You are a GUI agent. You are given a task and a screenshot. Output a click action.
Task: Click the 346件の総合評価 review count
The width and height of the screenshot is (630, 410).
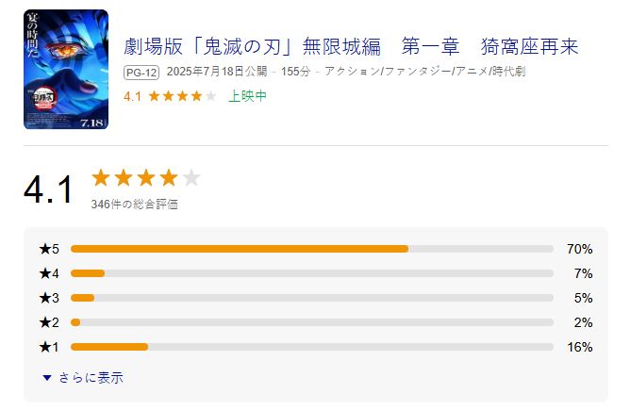click(x=135, y=205)
